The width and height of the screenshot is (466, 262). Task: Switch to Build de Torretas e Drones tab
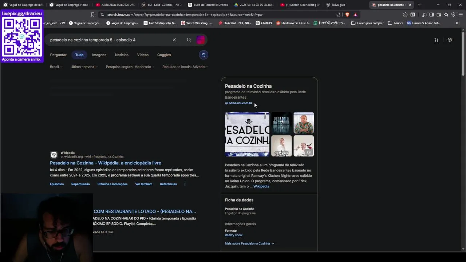(208, 5)
